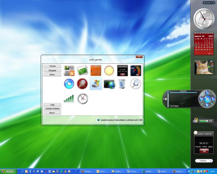Click the speaker icon on media gadget
The width and height of the screenshot is (217, 174).
point(165,99)
